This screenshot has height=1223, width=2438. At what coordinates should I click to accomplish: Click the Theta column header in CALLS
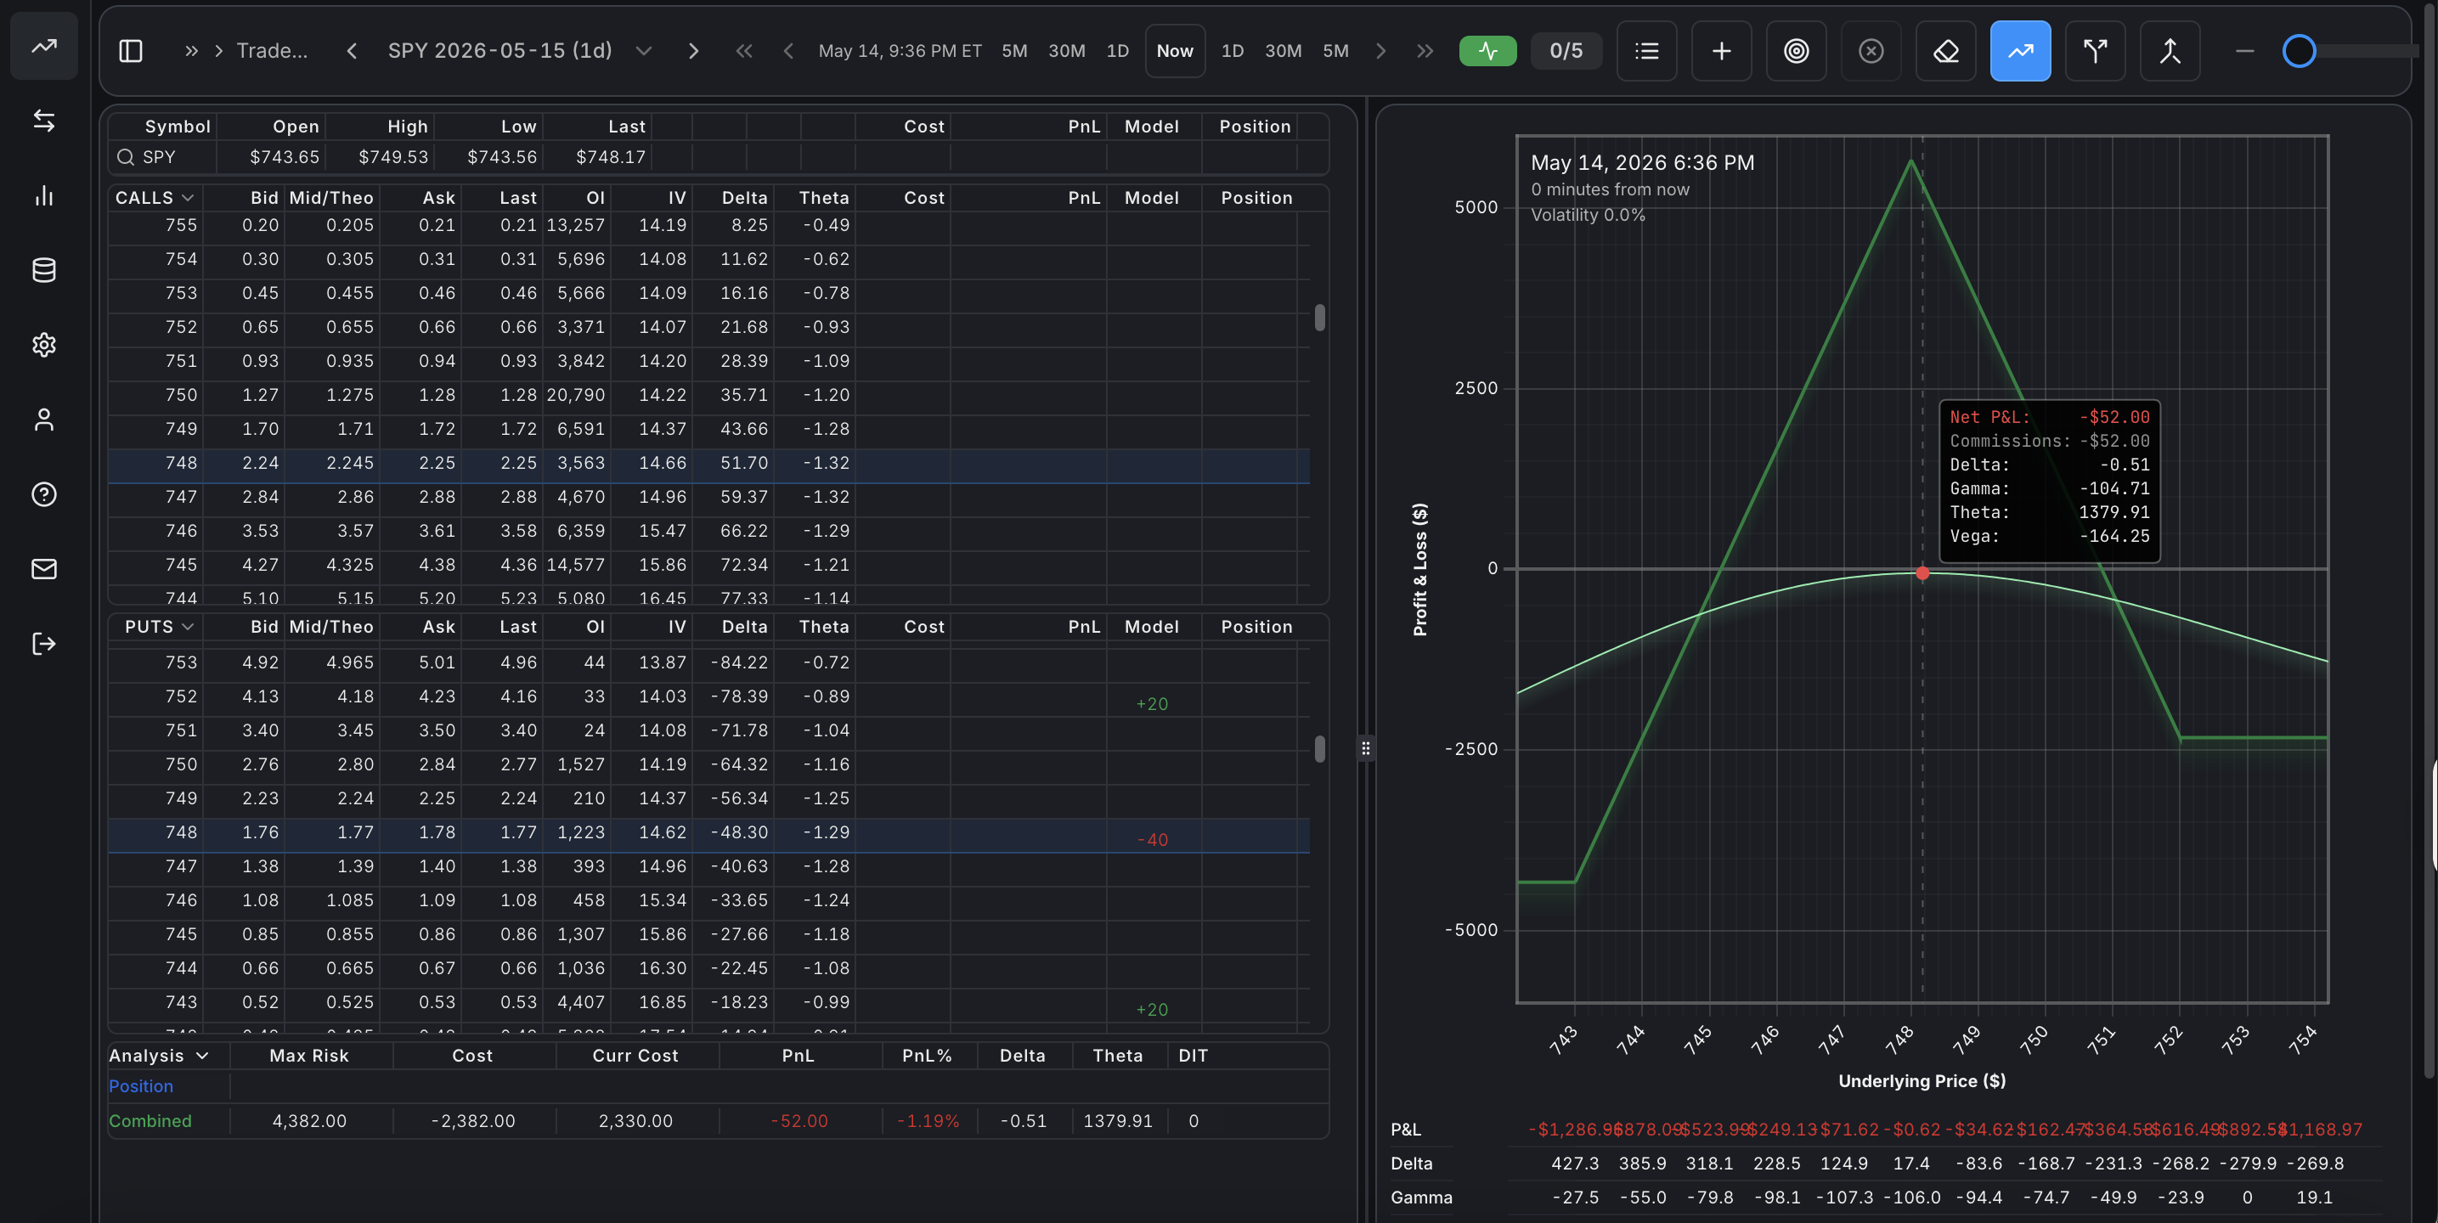pos(823,198)
